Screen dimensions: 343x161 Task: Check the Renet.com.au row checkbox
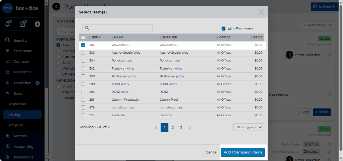(x=83, y=61)
